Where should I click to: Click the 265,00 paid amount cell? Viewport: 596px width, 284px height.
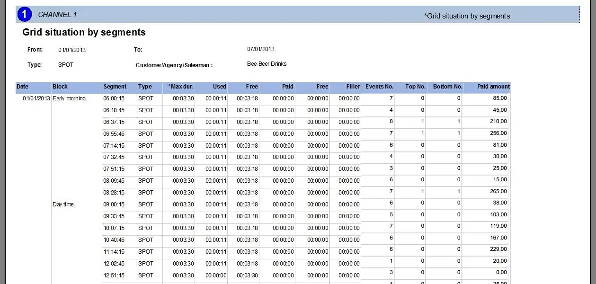click(x=498, y=192)
